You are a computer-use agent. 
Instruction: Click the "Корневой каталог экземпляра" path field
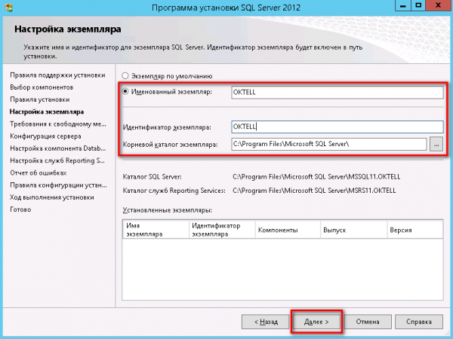pos(329,144)
